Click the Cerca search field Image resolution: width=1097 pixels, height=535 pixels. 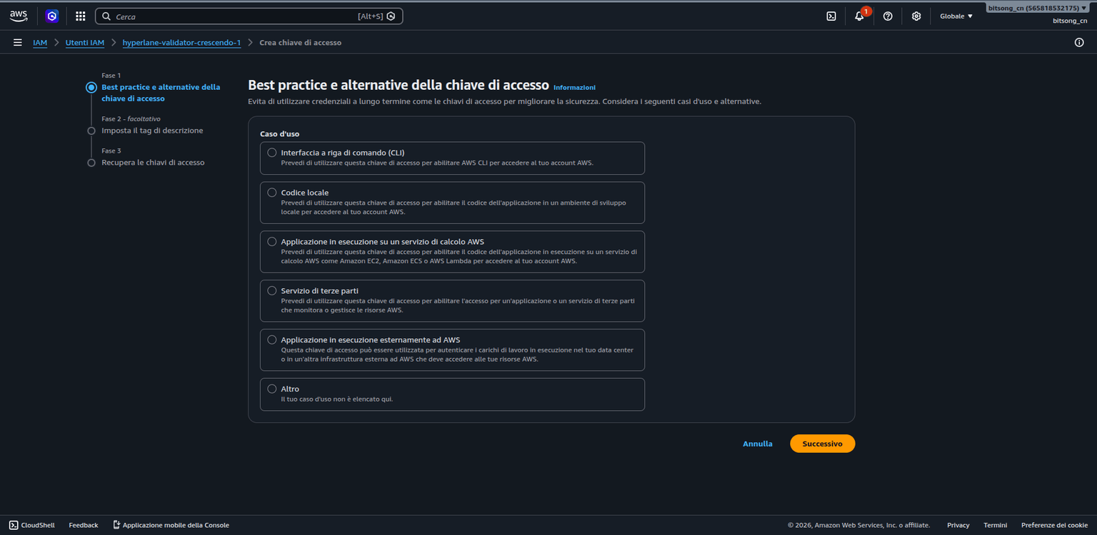(249, 16)
